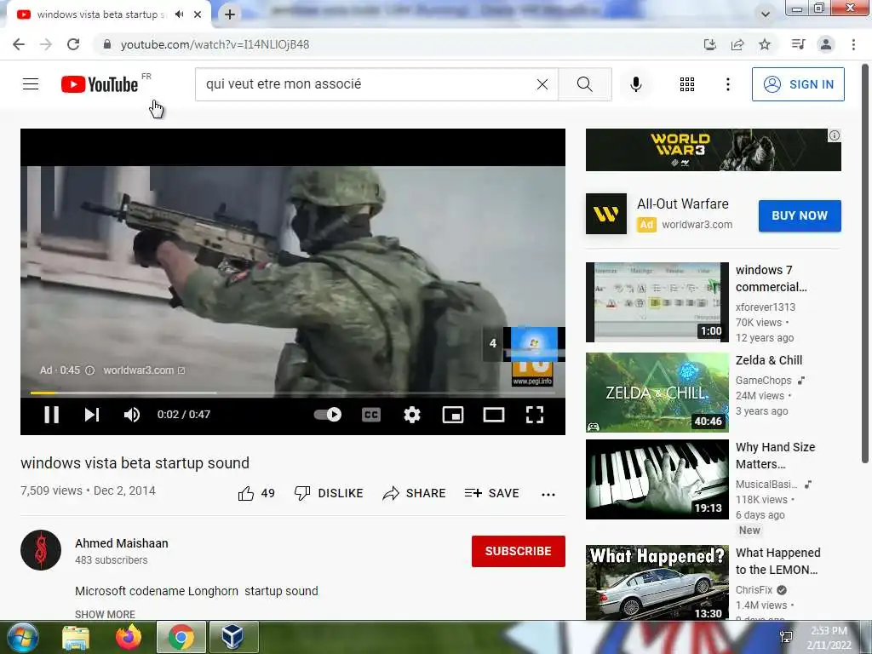The image size is (872, 654).
Task: Subscribe to Ahmed Maishaan
Action: pyautogui.click(x=519, y=551)
